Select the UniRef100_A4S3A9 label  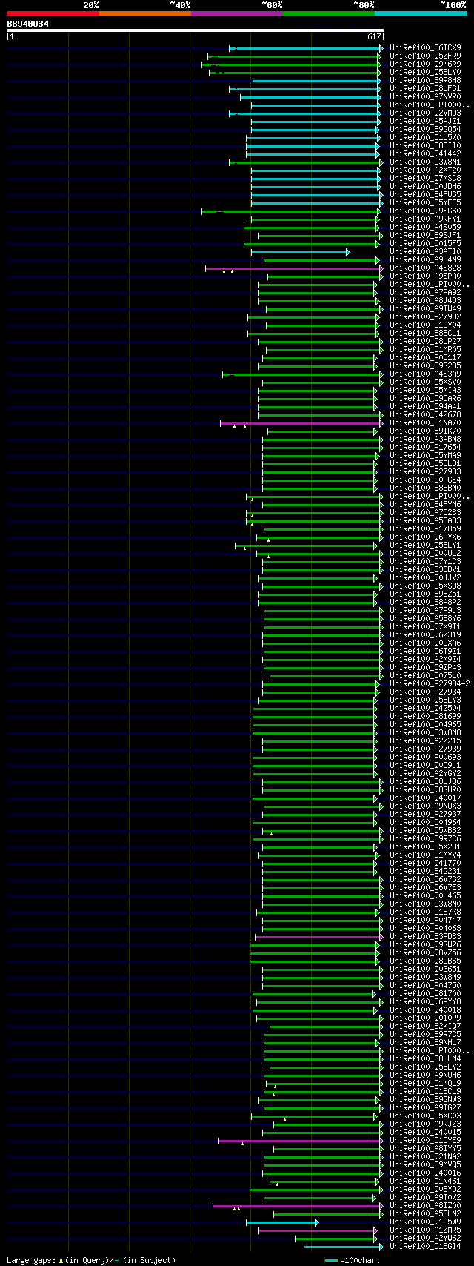point(425,374)
